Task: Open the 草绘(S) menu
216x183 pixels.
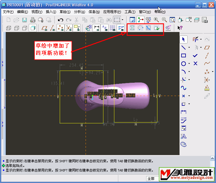Action: [65, 12]
